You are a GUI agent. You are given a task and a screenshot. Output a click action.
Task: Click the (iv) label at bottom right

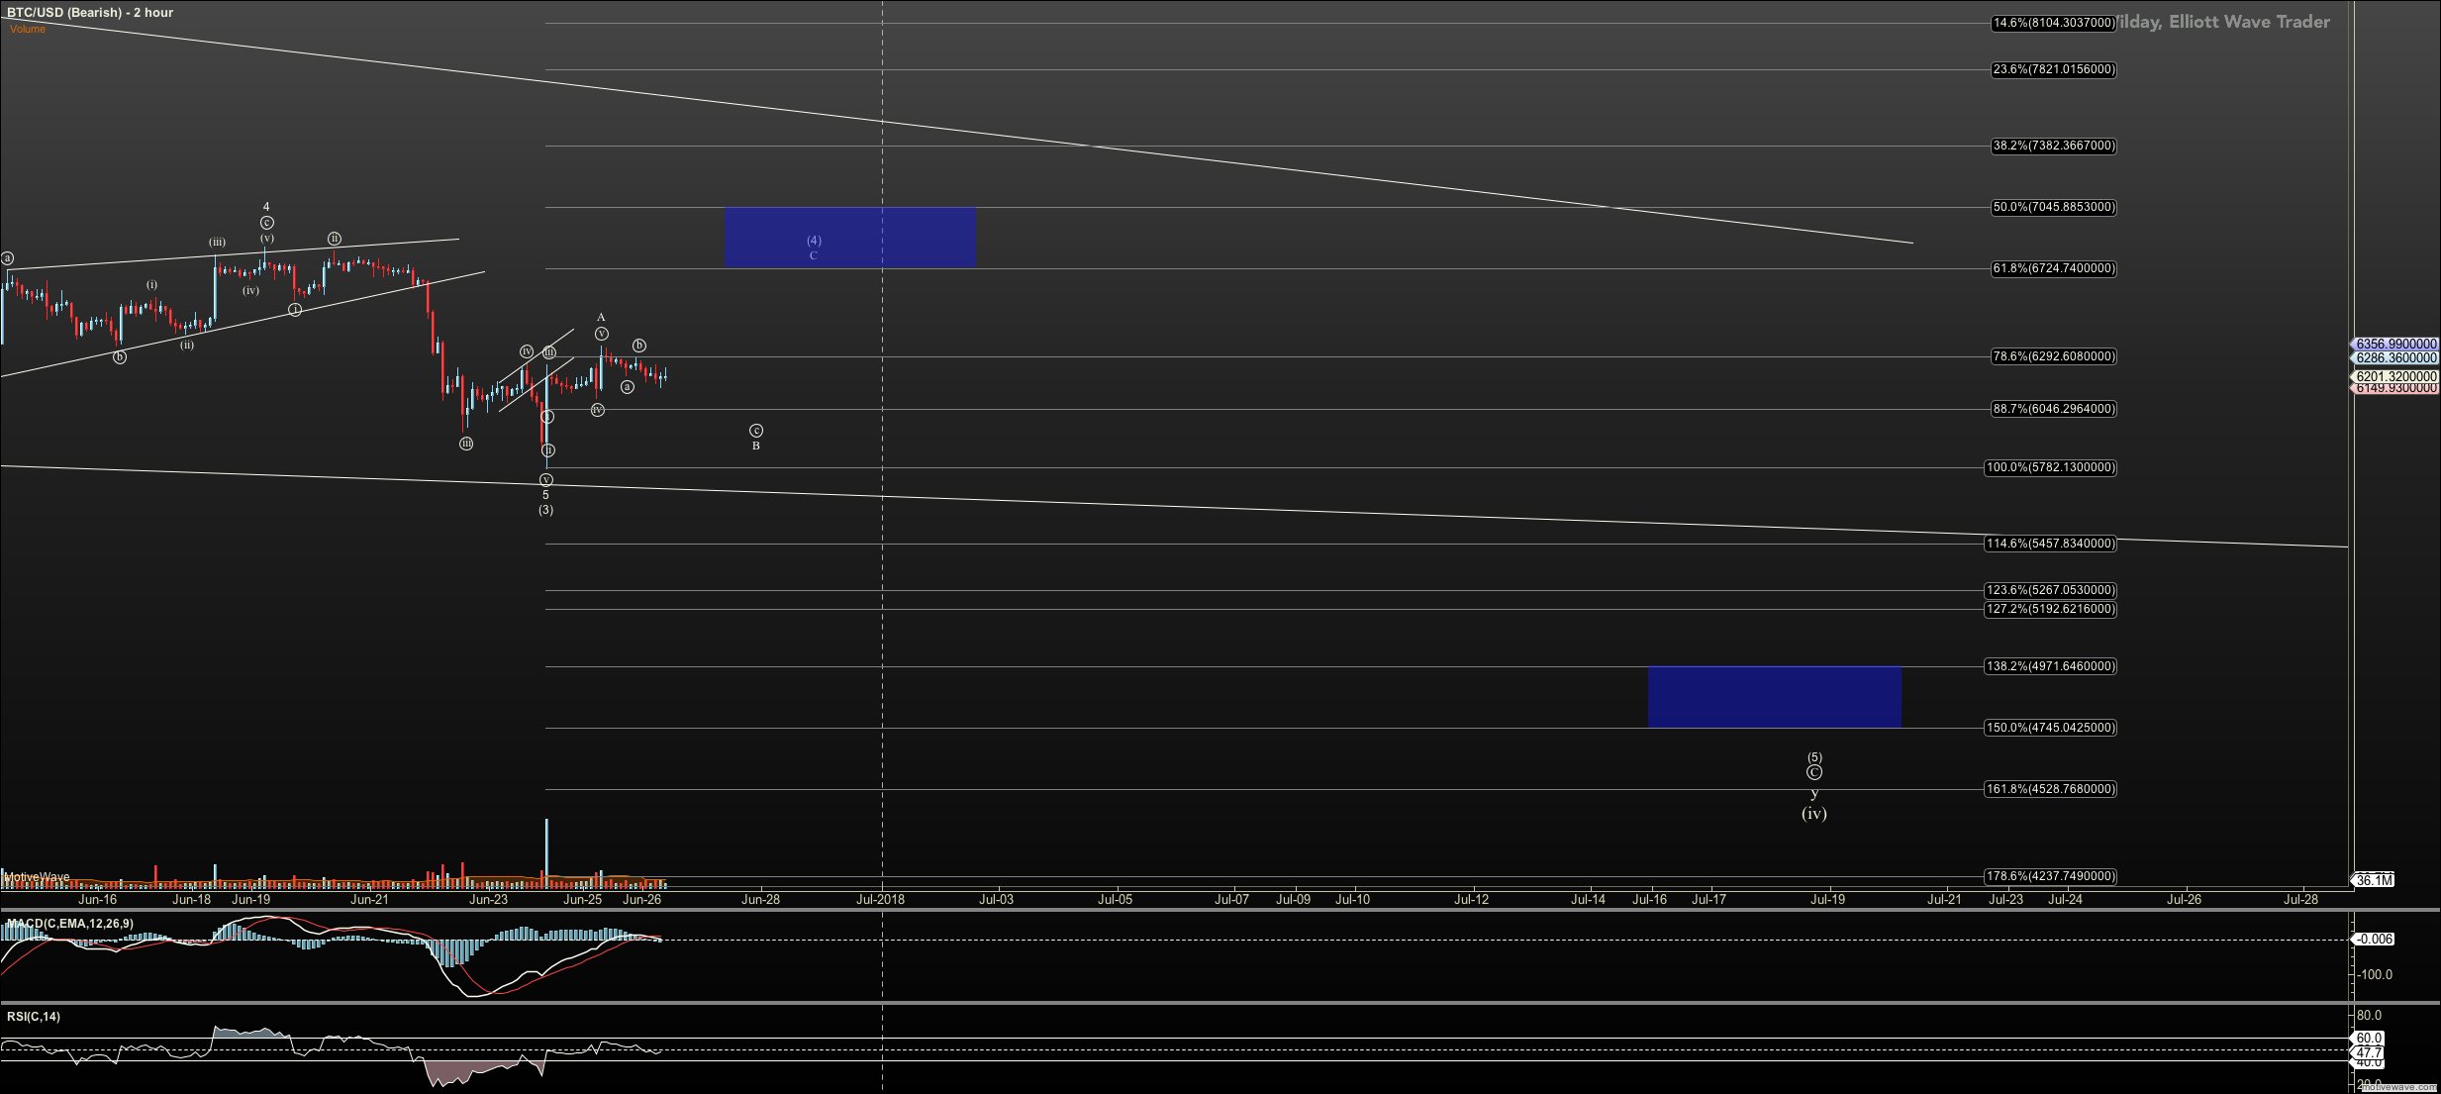[1813, 814]
